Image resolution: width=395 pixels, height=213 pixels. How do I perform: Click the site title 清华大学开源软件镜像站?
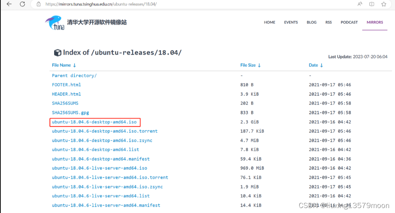coord(97,22)
